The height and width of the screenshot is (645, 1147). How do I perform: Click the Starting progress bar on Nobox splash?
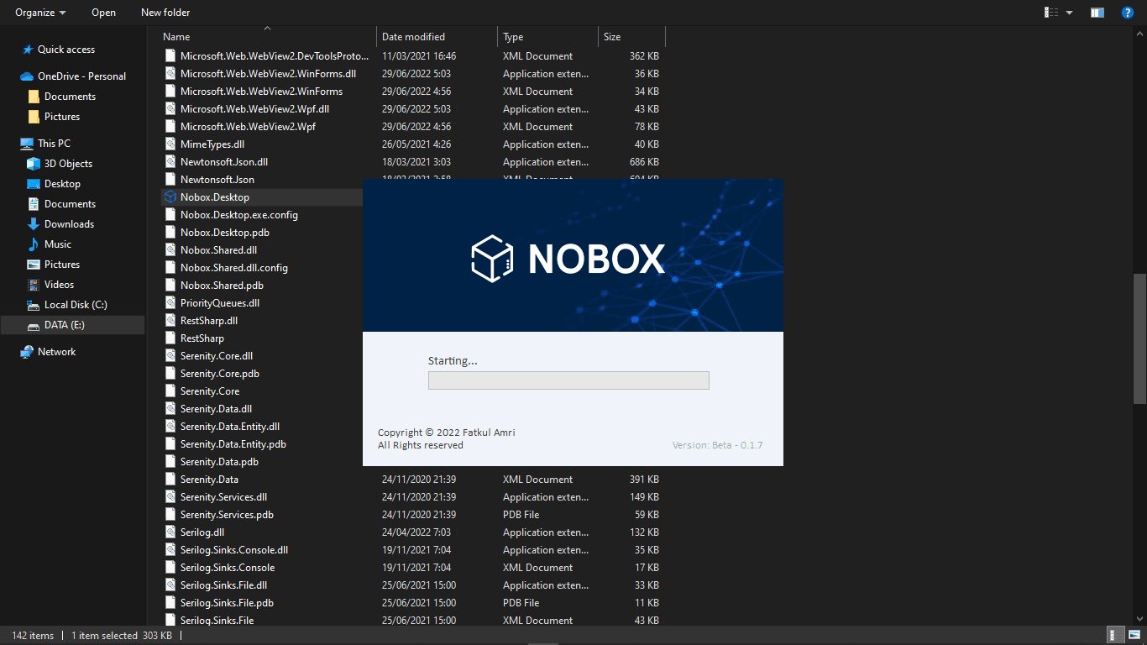(x=568, y=380)
